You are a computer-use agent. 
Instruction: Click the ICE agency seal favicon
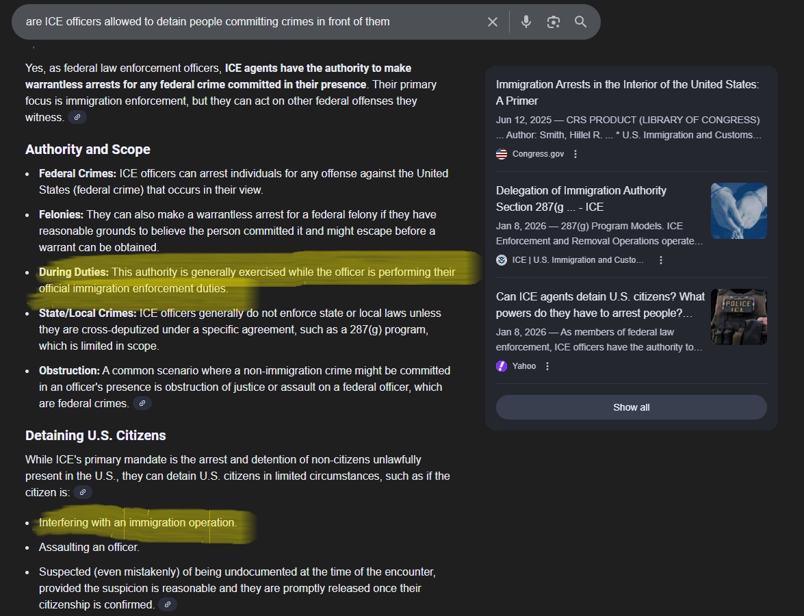pos(502,260)
